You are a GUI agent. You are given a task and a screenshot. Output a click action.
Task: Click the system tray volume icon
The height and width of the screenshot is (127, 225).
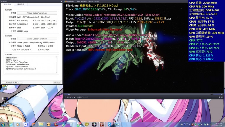point(201,124)
